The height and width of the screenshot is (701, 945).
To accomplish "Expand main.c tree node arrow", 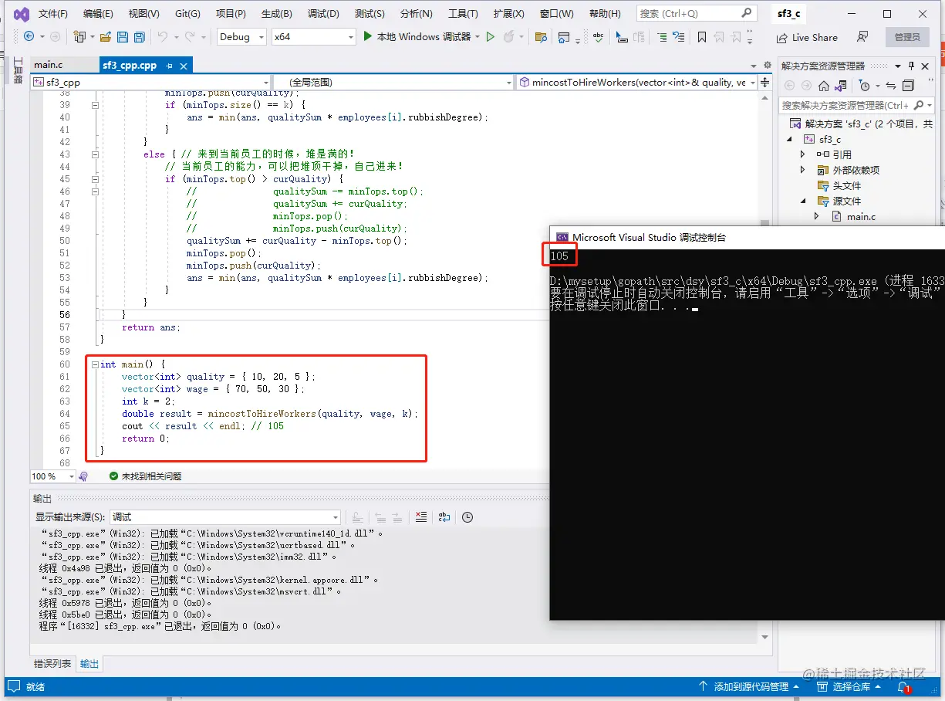I will (817, 216).
